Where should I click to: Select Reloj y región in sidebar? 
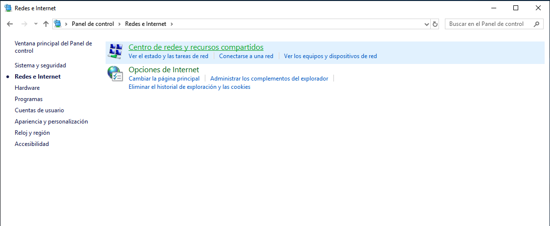click(x=32, y=133)
